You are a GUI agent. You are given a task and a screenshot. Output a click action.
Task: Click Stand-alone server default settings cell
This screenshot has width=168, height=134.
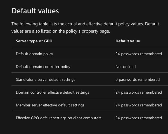(x=46, y=80)
